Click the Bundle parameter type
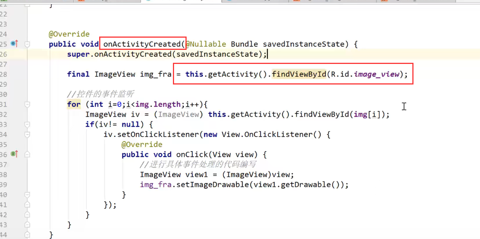 pos(244,44)
